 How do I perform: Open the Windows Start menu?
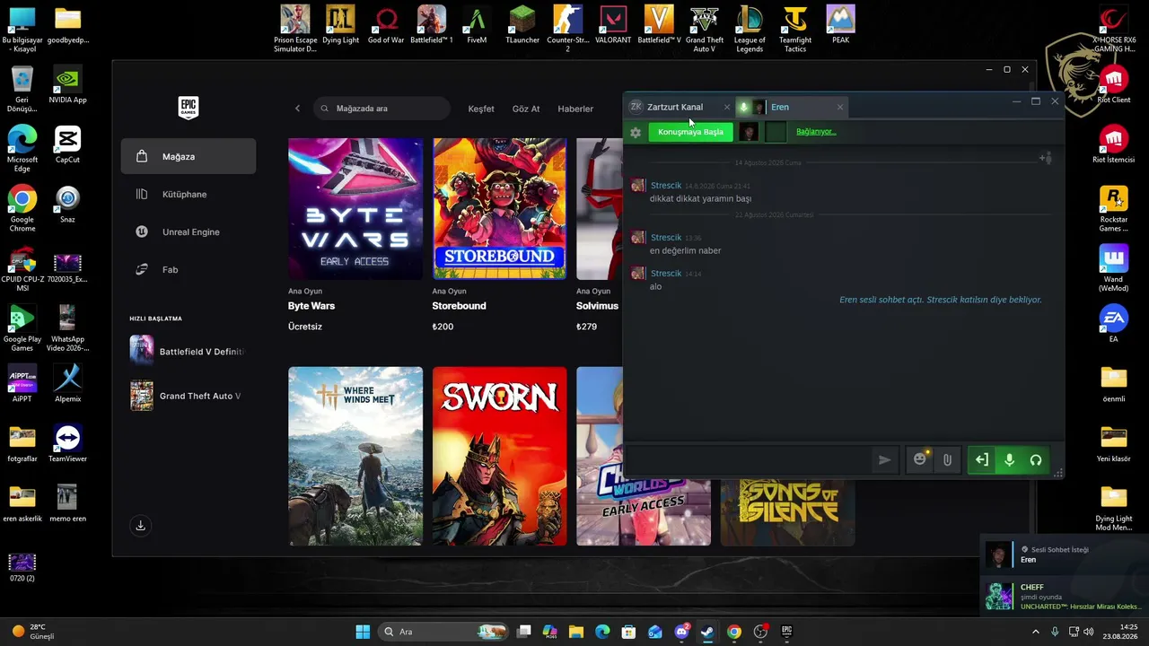click(363, 632)
